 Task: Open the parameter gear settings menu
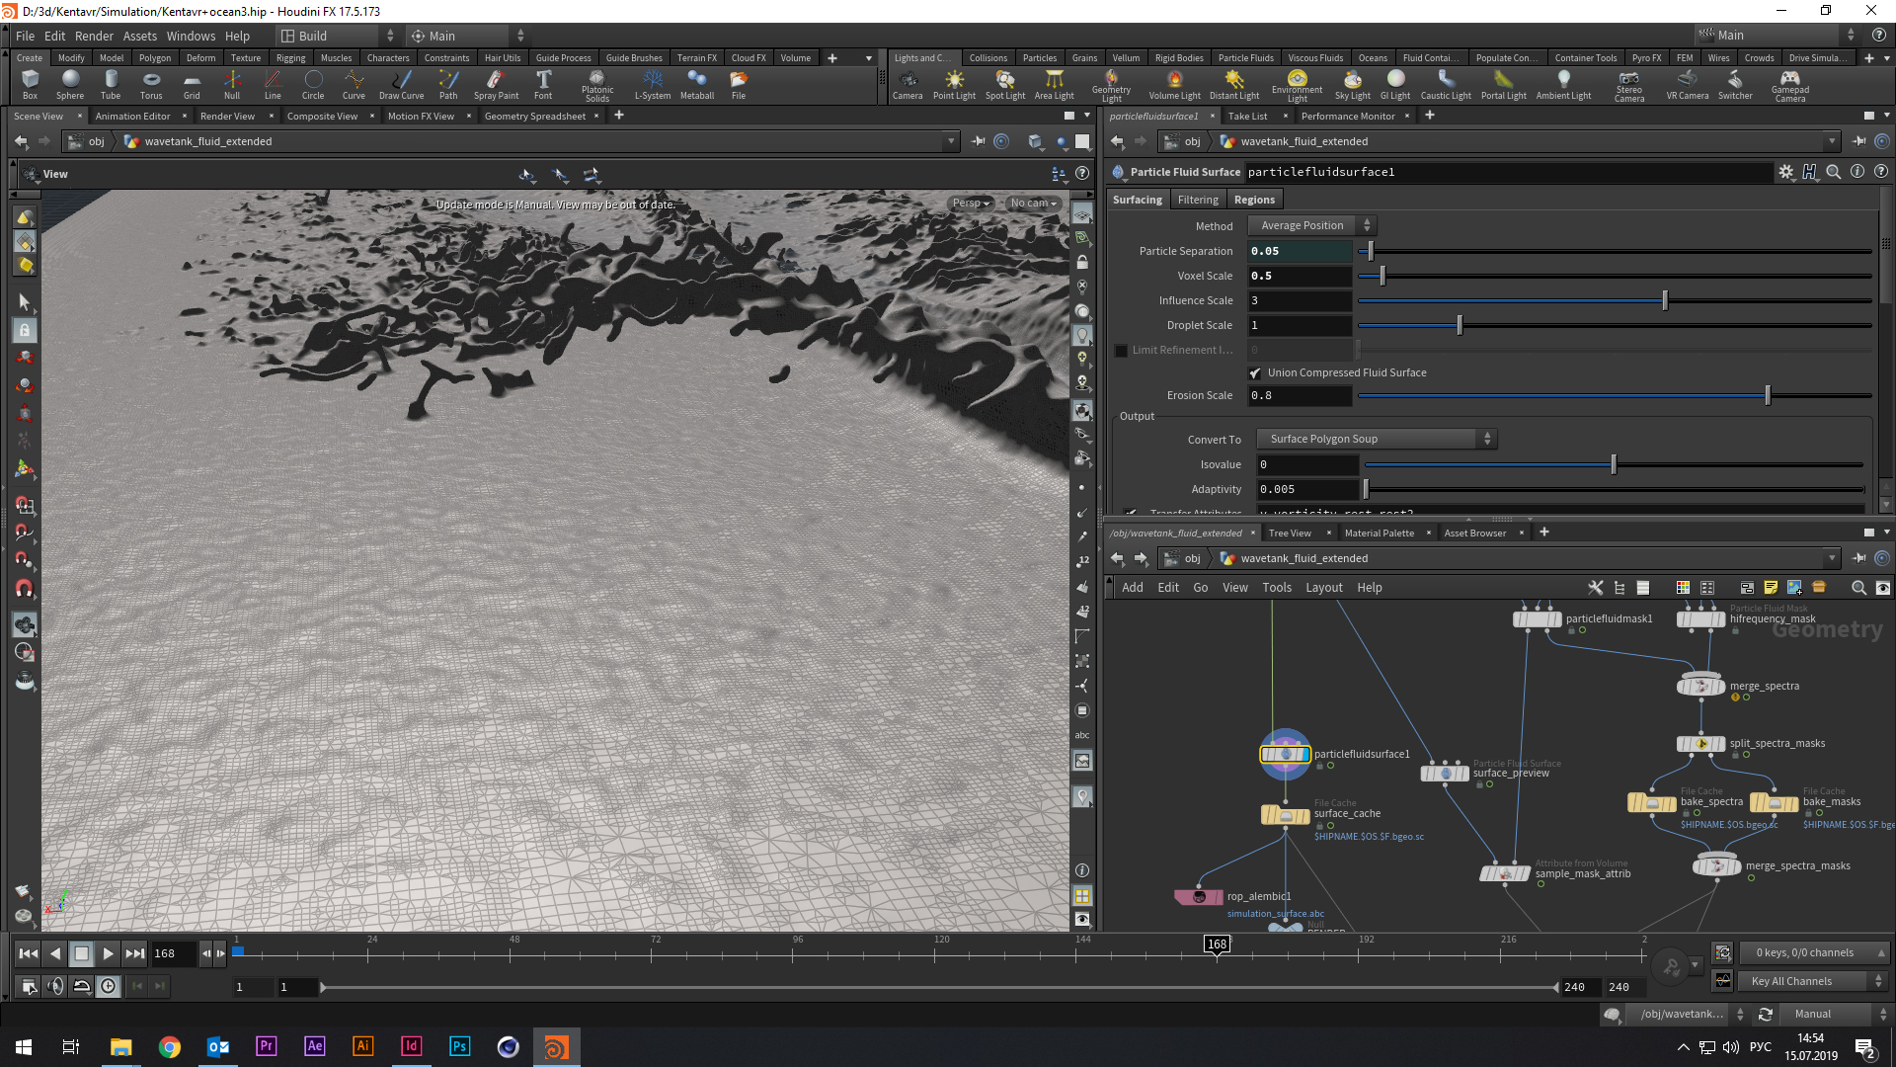coord(1785,172)
